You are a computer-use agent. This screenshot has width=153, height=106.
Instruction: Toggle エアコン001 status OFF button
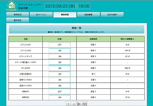59,45
